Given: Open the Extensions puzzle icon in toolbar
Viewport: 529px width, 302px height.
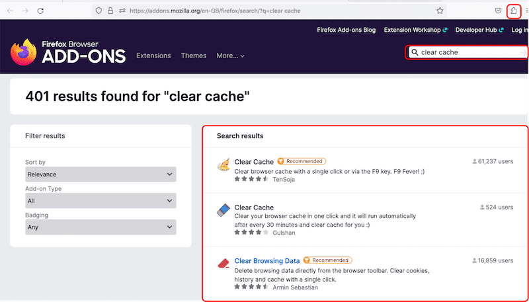Looking at the screenshot, I should pyautogui.click(x=514, y=11).
